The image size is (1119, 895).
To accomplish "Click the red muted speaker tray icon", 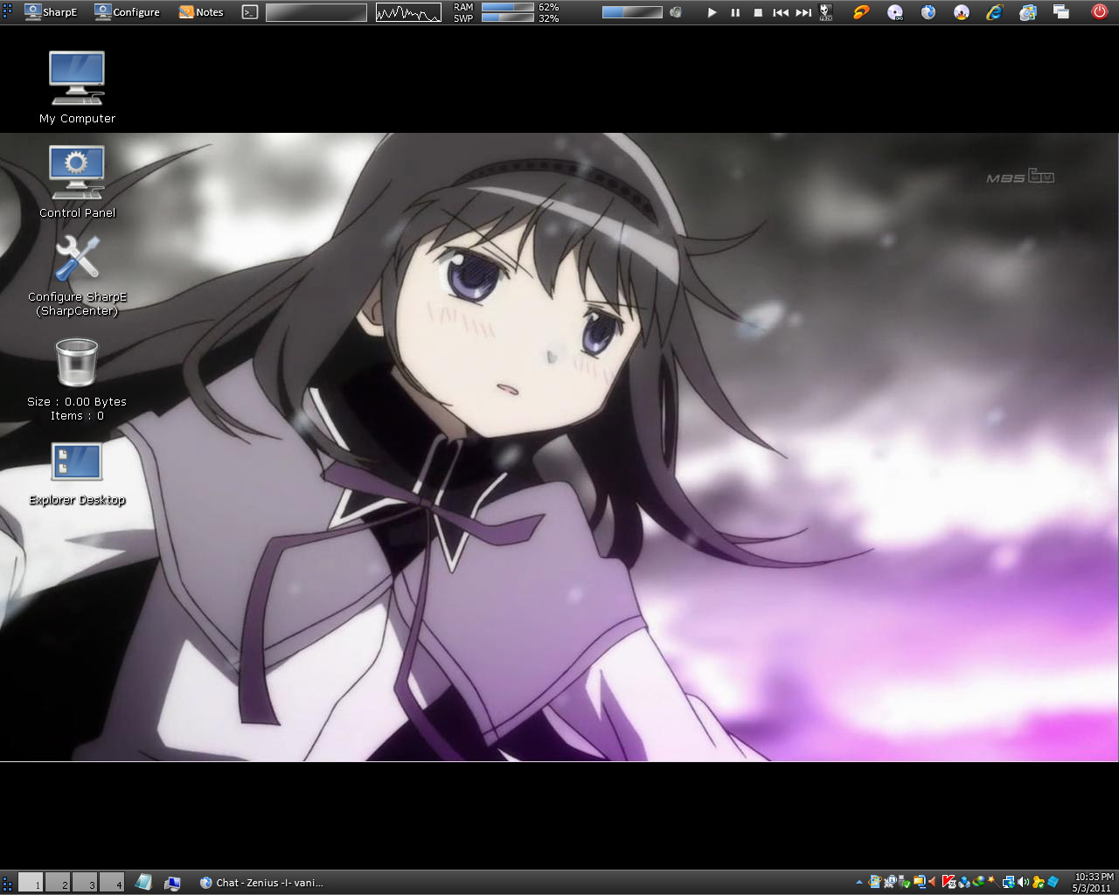I will pyautogui.click(x=932, y=883).
